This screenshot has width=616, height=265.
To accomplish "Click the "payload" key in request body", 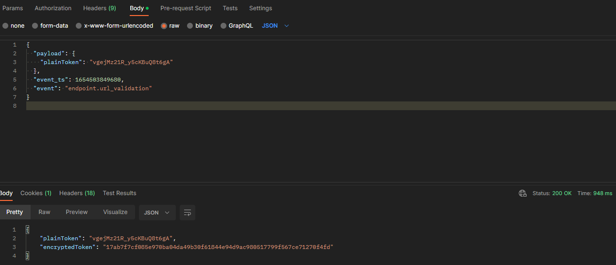I will 49,53.
